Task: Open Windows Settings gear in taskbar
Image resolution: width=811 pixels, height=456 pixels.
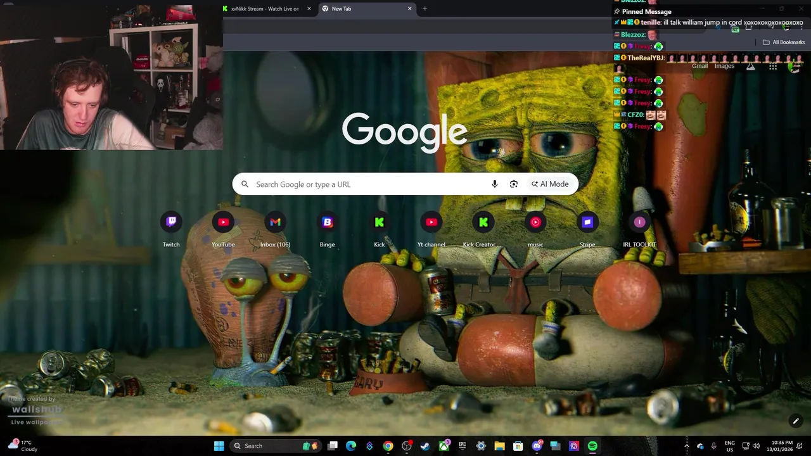Action: (x=481, y=446)
